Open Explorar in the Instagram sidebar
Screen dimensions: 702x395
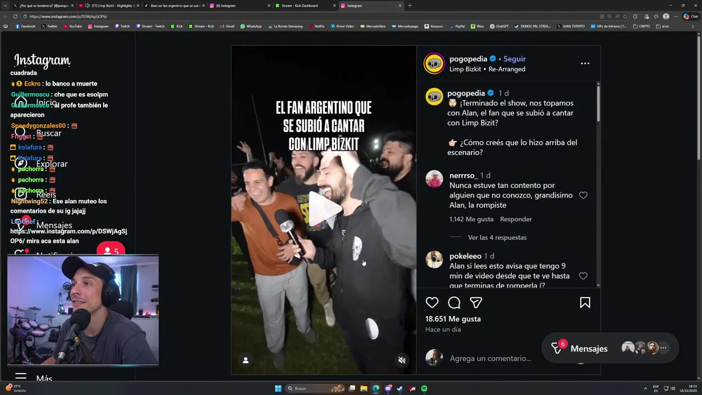tap(41, 164)
